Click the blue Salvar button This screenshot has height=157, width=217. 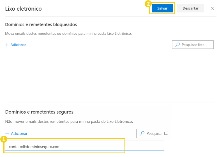pos(162,8)
